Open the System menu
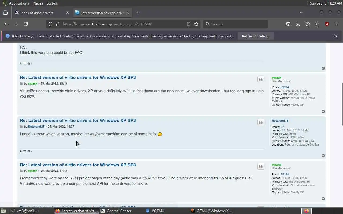This screenshot has width=343, height=214. tap(52, 3)
